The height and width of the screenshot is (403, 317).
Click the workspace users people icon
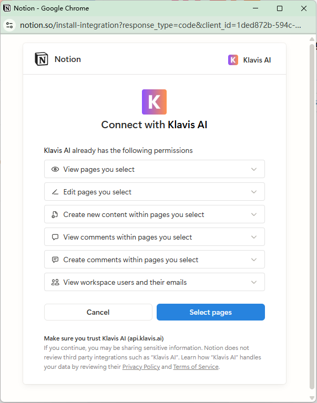point(55,282)
